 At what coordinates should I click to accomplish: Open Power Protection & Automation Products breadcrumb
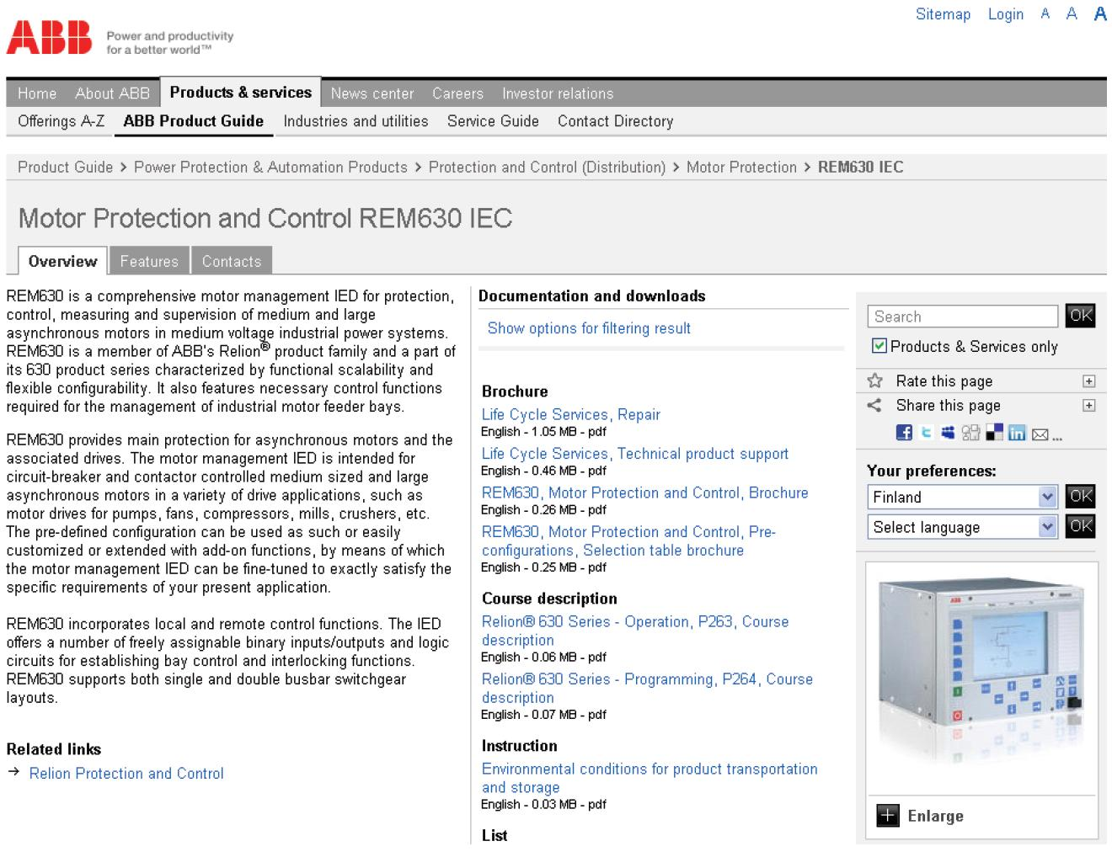[270, 168]
